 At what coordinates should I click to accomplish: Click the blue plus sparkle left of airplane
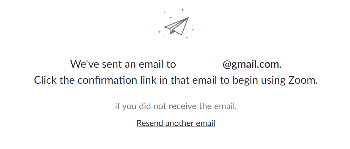click(x=159, y=32)
